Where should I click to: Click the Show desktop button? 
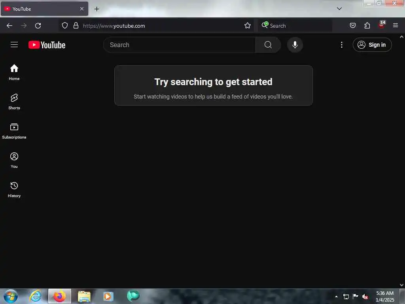(402, 296)
